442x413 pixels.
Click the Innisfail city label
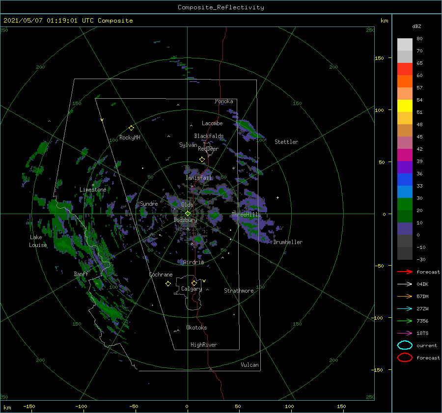[x=199, y=178]
